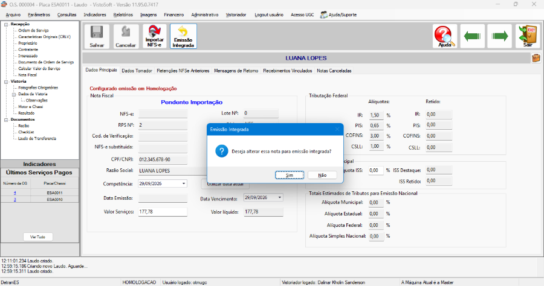544x286 pixels.
Task: Open OS number 4 link
Action: click(x=15, y=193)
